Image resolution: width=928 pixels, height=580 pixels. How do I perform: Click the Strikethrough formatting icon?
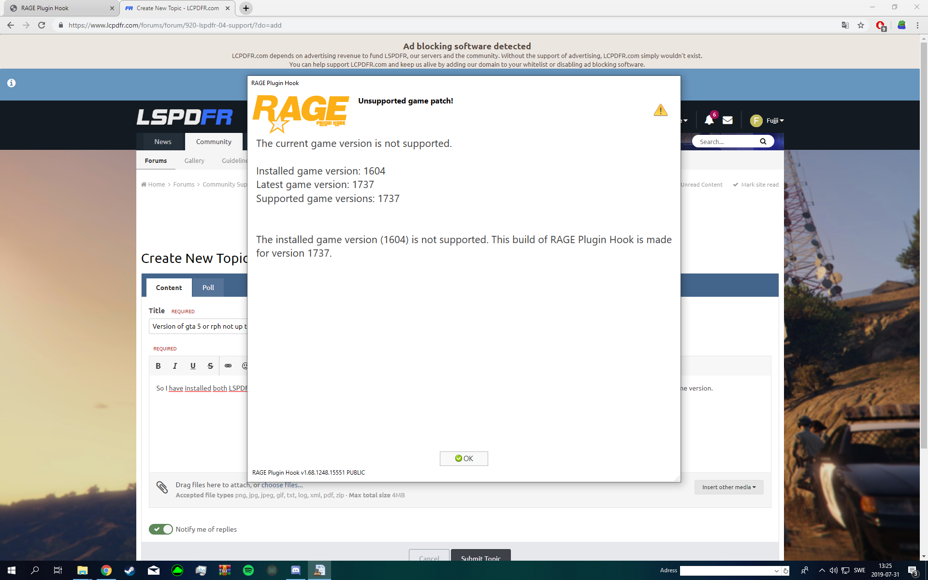tap(210, 366)
